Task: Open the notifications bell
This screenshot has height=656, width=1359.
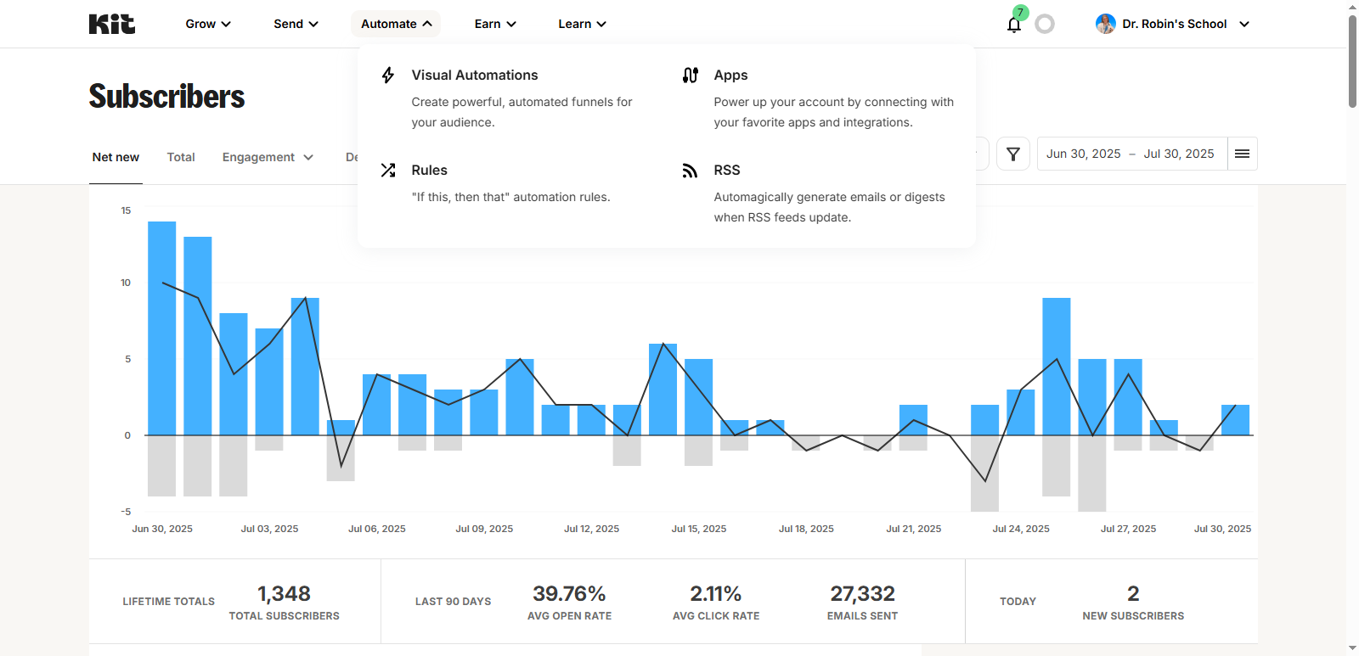Action: click(1013, 25)
